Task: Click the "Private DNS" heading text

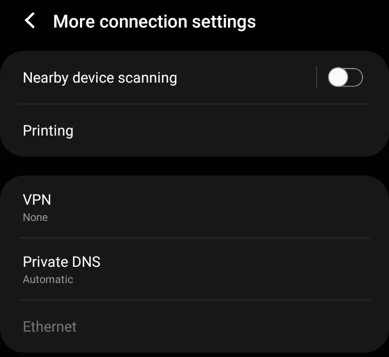Action: (62, 262)
